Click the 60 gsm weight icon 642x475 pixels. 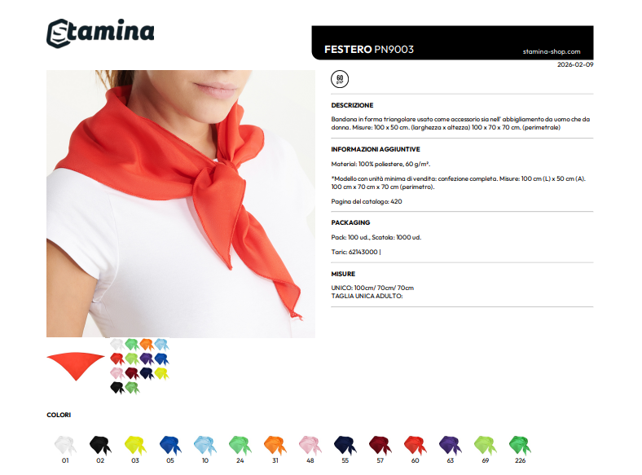tap(340, 79)
